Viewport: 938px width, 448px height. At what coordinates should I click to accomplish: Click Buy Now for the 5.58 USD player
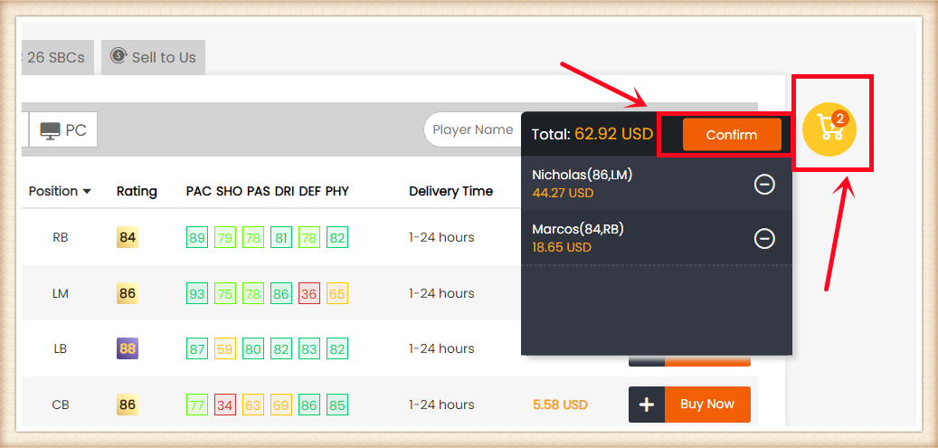point(707,405)
